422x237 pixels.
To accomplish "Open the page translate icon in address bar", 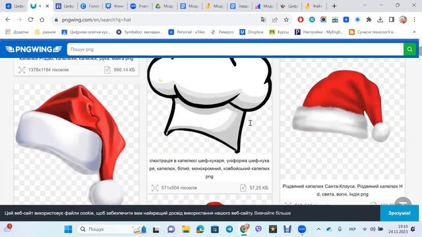I will coord(263,20).
